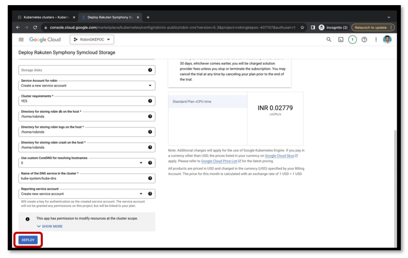Click the DEPLOY button
408x258 pixels.
[x=28, y=240]
